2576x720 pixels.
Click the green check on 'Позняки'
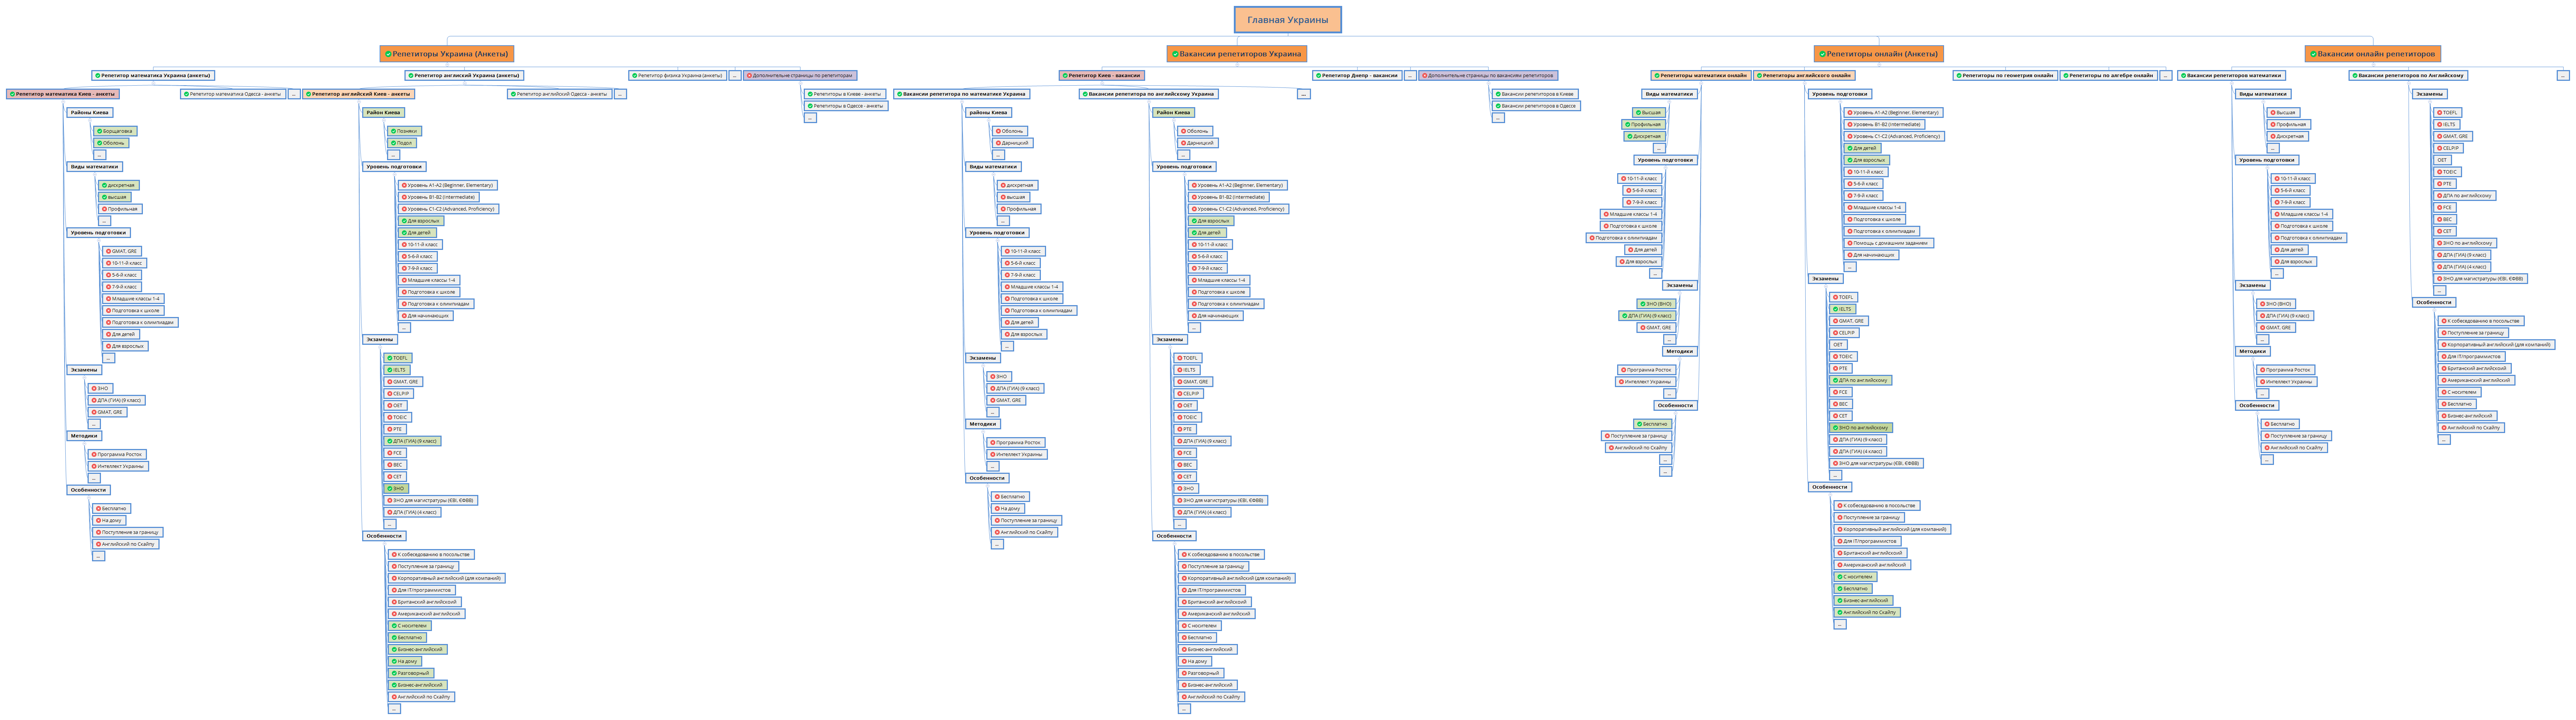394,131
